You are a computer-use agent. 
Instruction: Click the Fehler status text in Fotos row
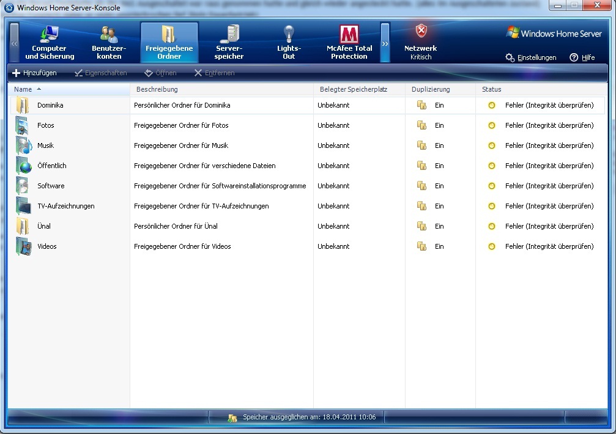[549, 125]
